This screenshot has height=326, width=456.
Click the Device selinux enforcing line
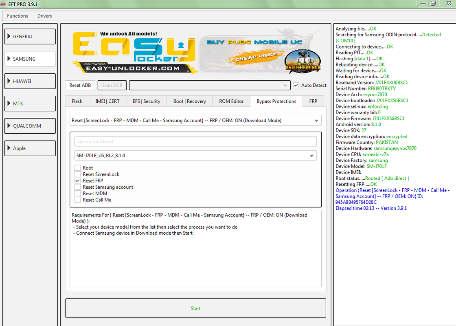pyautogui.click(x=362, y=106)
